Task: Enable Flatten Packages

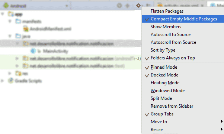Action: click(x=183, y=11)
